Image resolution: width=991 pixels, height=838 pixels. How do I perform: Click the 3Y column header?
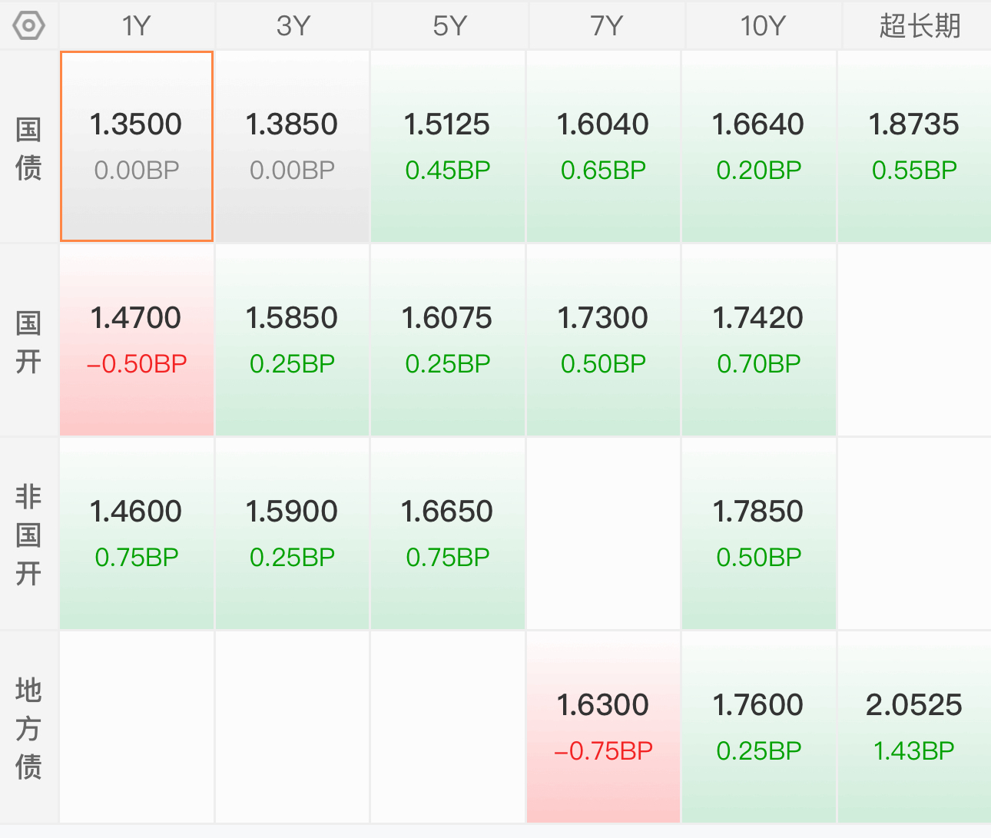[x=293, y=26]
